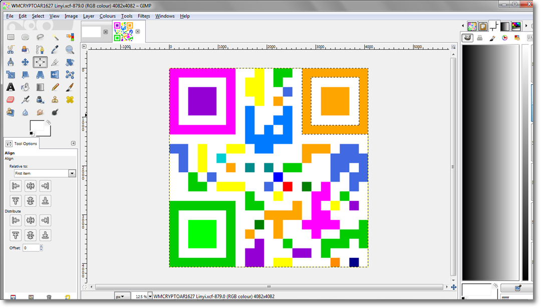This screenshot has width=541, height=308.
Task: Choose the Fuzzy Select magic wand tool
Action: (55, 37)
